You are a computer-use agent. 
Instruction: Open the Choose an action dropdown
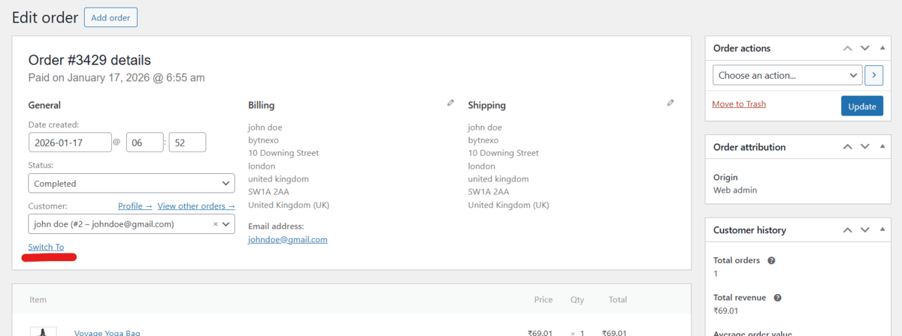tap(787, 75)
